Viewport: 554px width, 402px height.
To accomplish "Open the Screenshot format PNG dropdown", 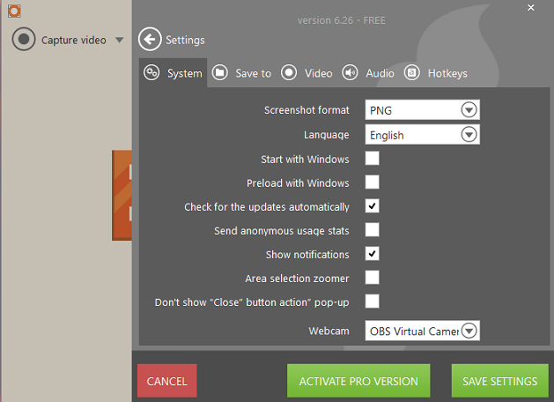I will point(422,110).
